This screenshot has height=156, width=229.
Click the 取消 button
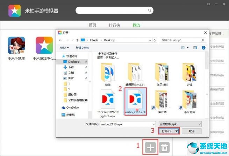tap(192, 131)
